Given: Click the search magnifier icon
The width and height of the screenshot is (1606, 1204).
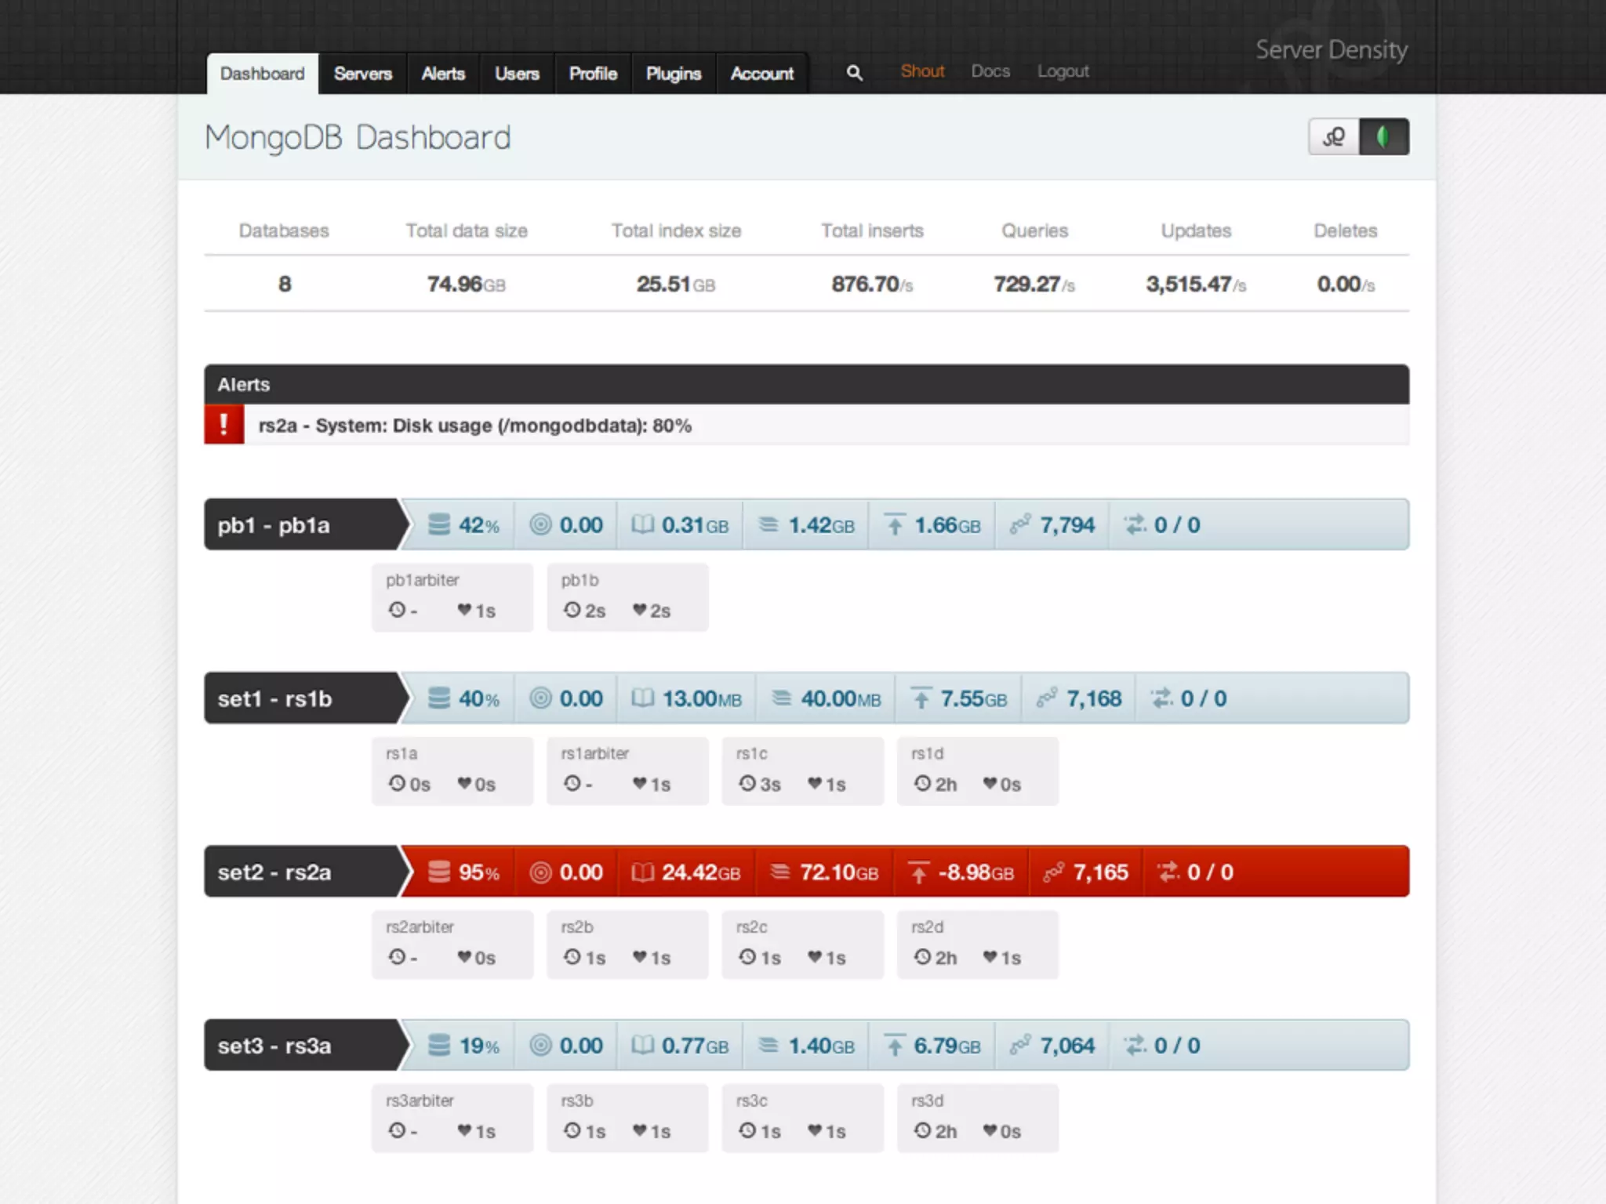Looking at the screenshot, I should tap(854, 73).
